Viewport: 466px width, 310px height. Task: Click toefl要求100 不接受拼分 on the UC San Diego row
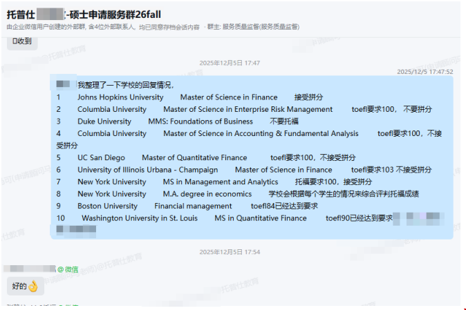tap(313, 158)
